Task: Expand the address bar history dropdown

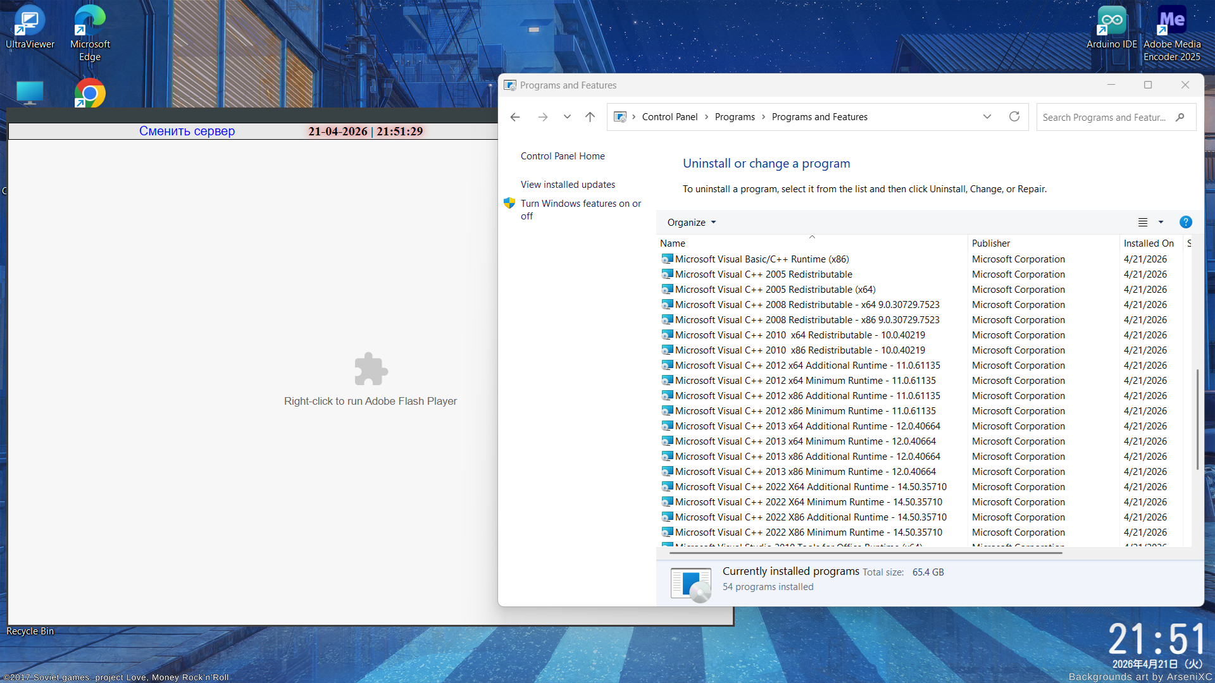Action: point(987,117)
